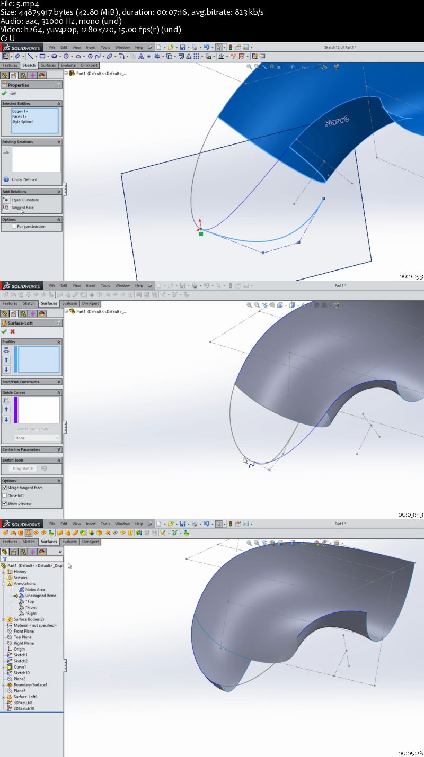This screenshot has width=424, height=757.
Task: Select the Circle tool in the Sketch toolbar
Action: tap(65, 56)
